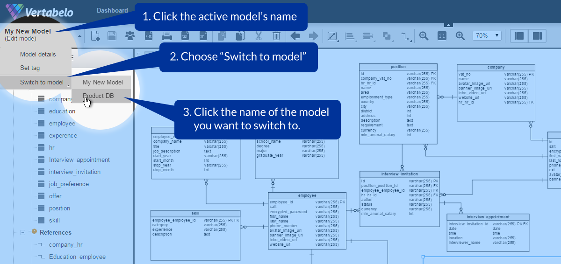Open the Switch to model submenu
Viewport: 561px width, 264px height.
point(42,82)
